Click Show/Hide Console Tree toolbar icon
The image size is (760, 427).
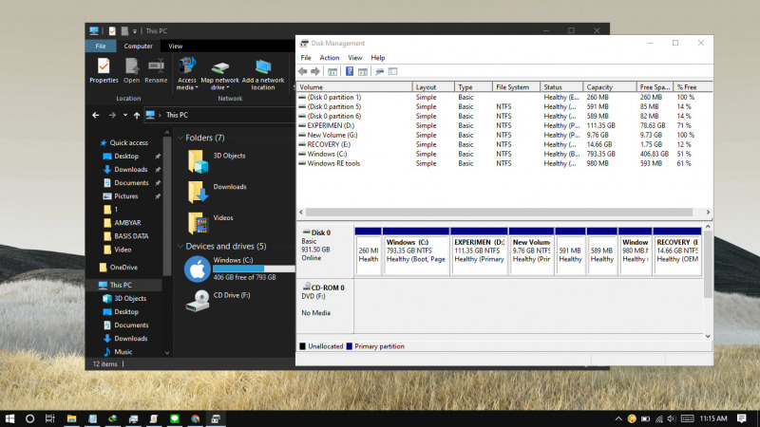point(332,72)
